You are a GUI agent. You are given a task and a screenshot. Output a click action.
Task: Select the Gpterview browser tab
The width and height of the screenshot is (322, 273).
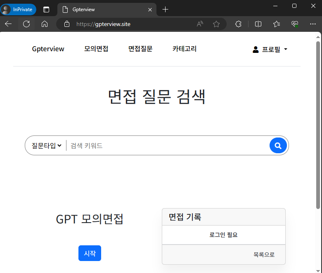click(x=107, y=9)
